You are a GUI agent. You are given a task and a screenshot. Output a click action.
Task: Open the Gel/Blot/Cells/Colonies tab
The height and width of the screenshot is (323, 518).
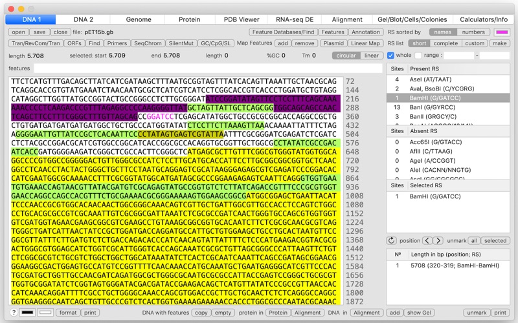pos(412,19)
